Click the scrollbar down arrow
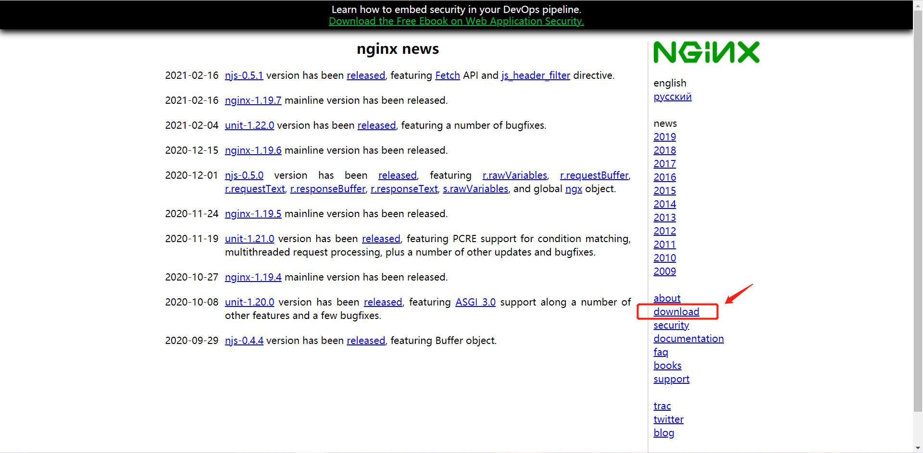Viewport: 923px width, 453px height. point(918,448)
